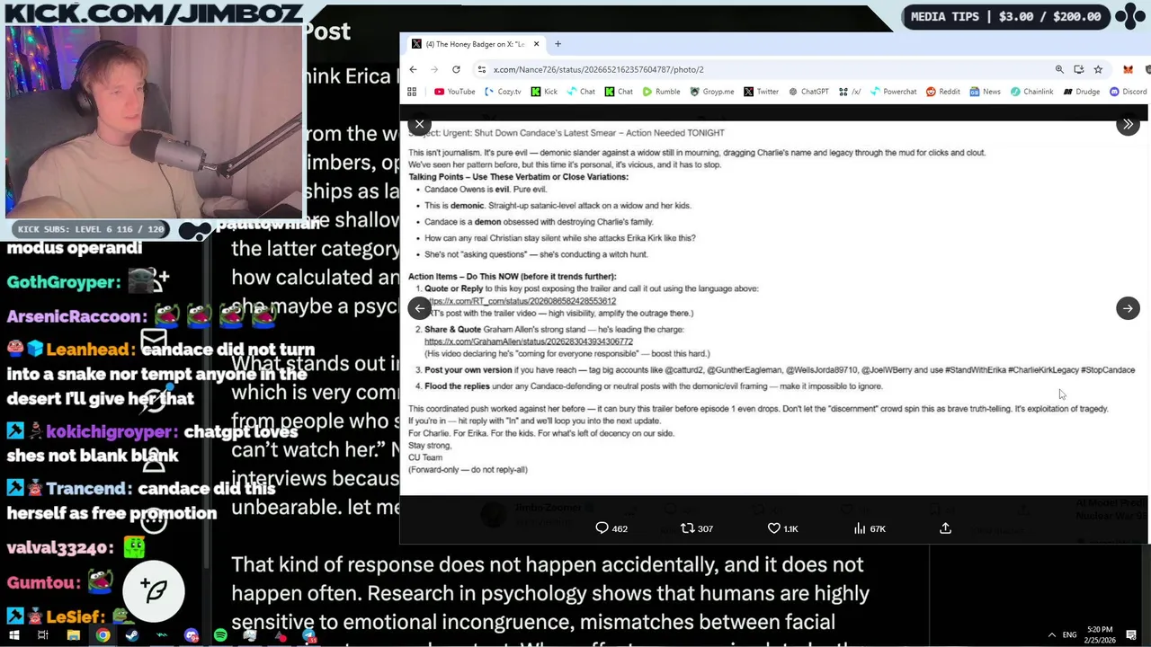Open Chainlink bookmark
This screenshot has height=647, width=1151.
[1031, 92]
